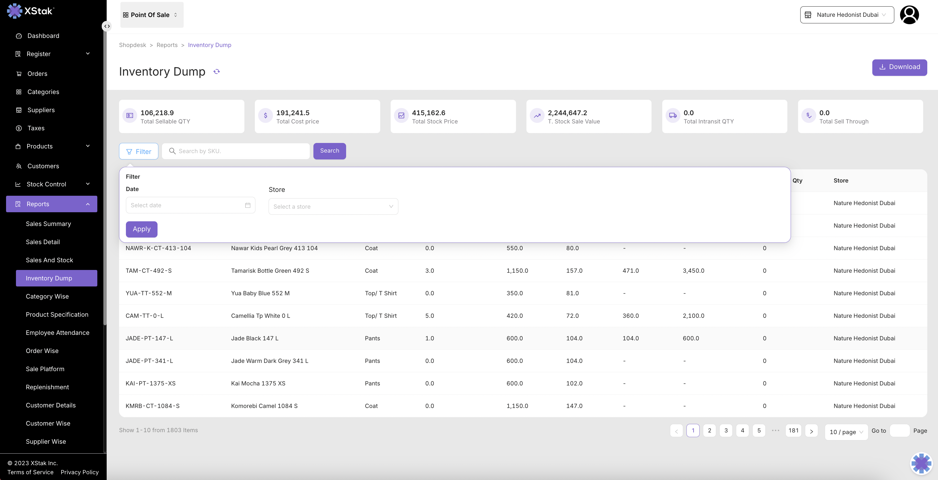Toggle the Filter panel button
The width and height of the screenshot is (938, 480).
(139, 151)
